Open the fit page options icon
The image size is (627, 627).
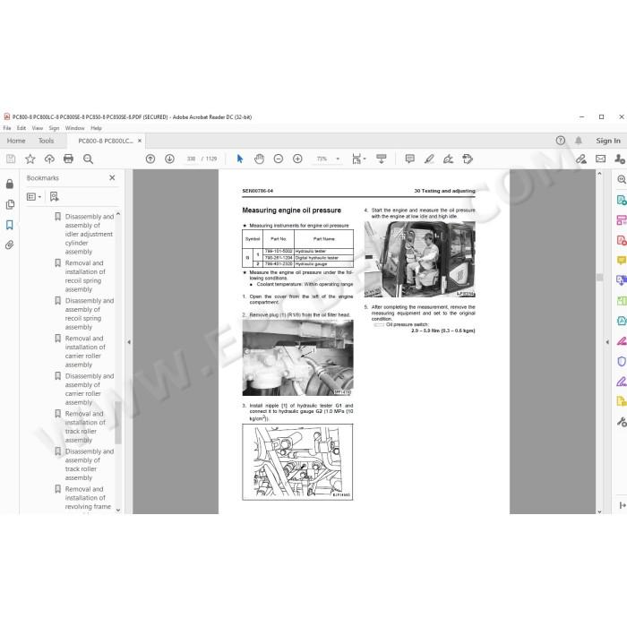(x=356, y=159)
